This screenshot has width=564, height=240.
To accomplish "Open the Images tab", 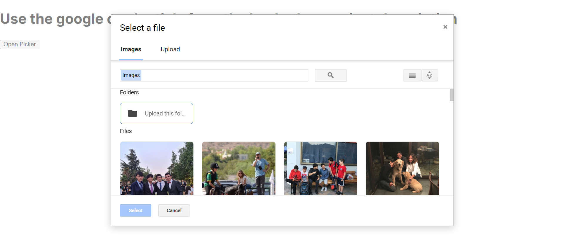I will (x=131, y=49).
